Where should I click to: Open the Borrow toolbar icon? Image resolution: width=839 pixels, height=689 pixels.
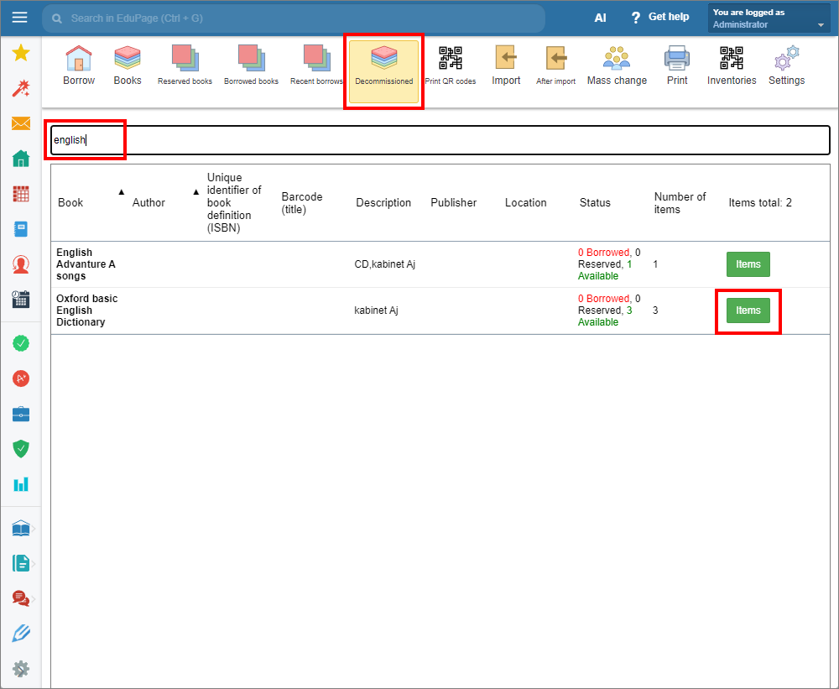pos(79,65)
